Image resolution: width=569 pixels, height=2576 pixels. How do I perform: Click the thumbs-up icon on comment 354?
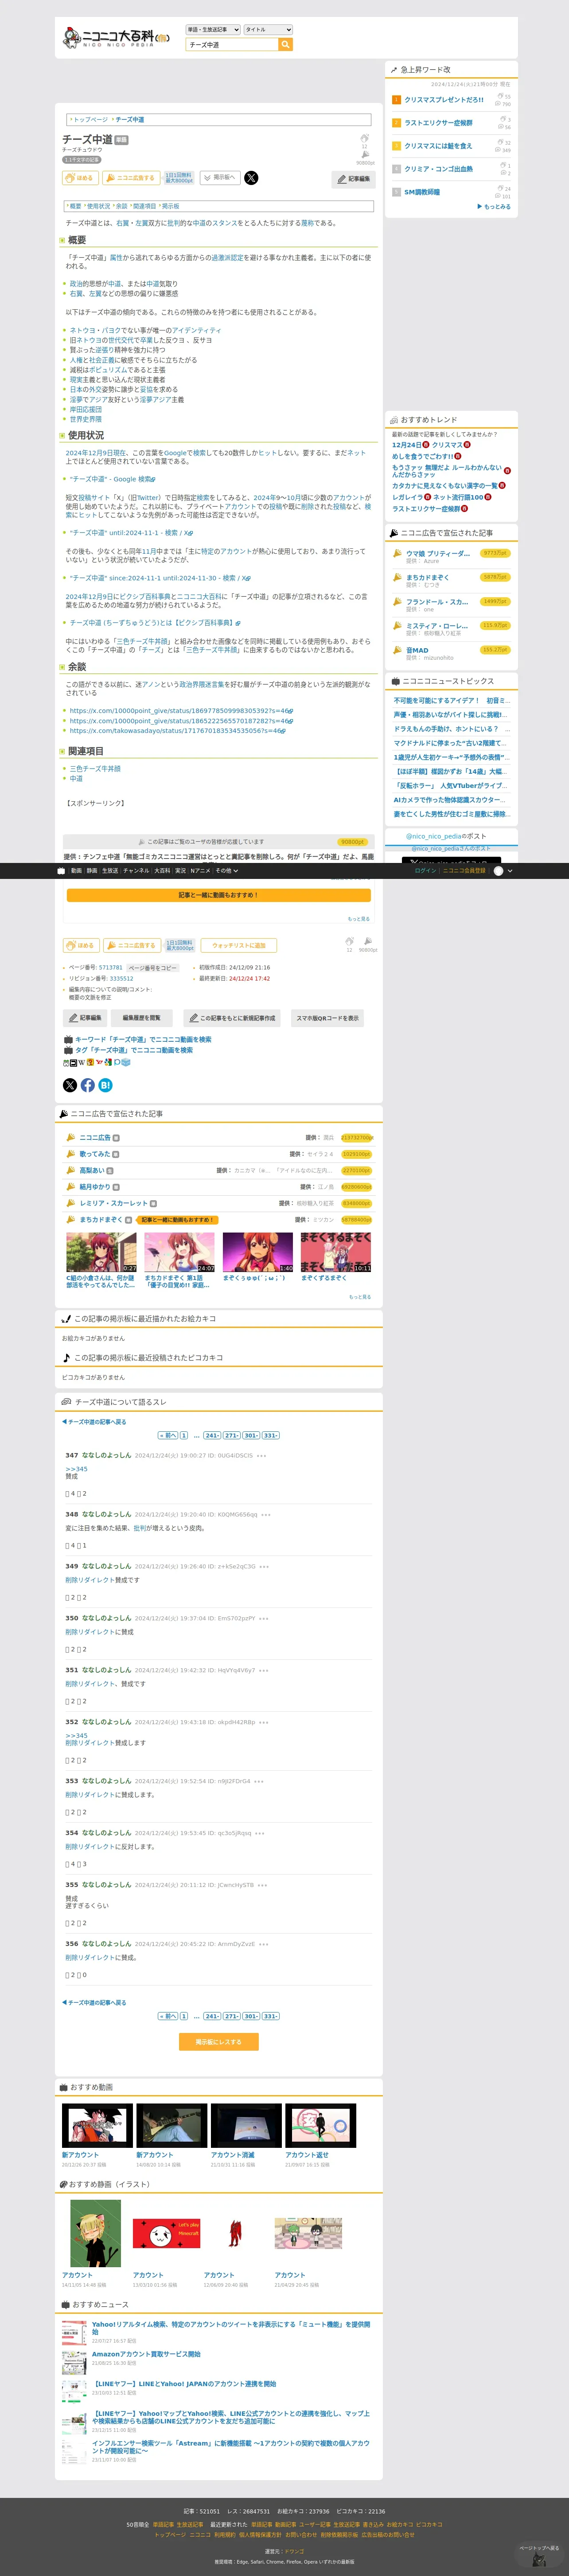pos(68,1864)
